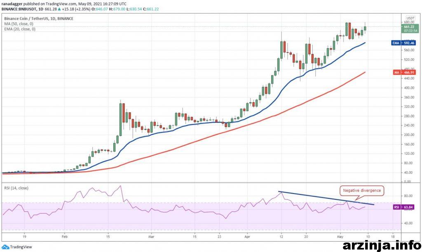This screenshot has width=422, height=252.
Task: Click the Apr label on the date axis
Action: click(247, 238)
